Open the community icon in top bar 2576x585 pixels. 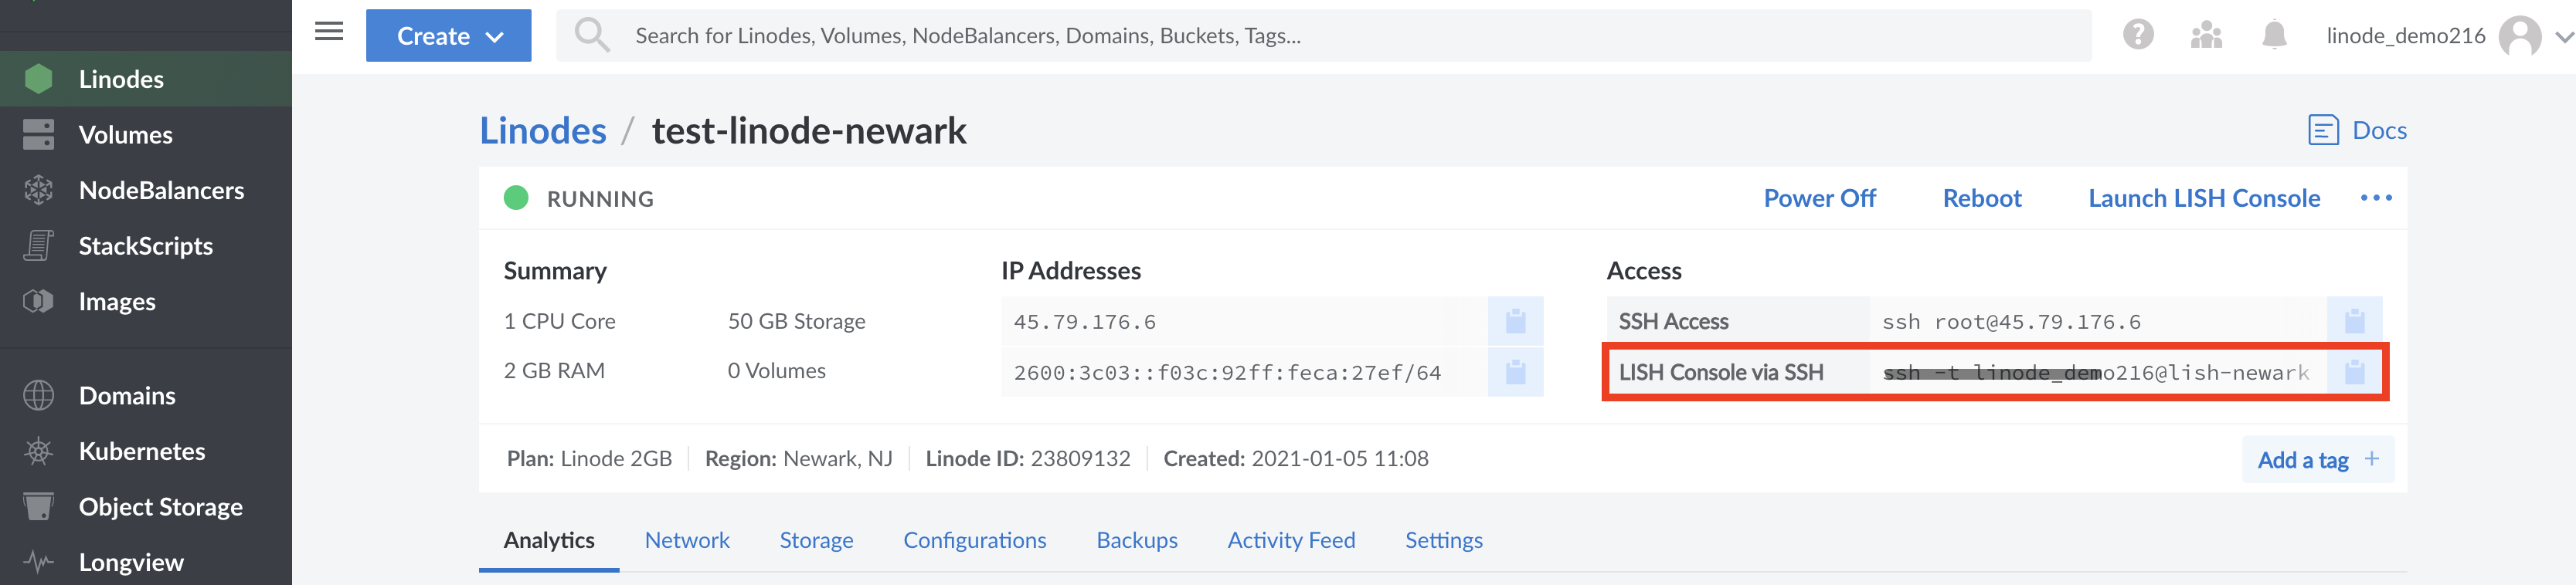click(2206, 36)
